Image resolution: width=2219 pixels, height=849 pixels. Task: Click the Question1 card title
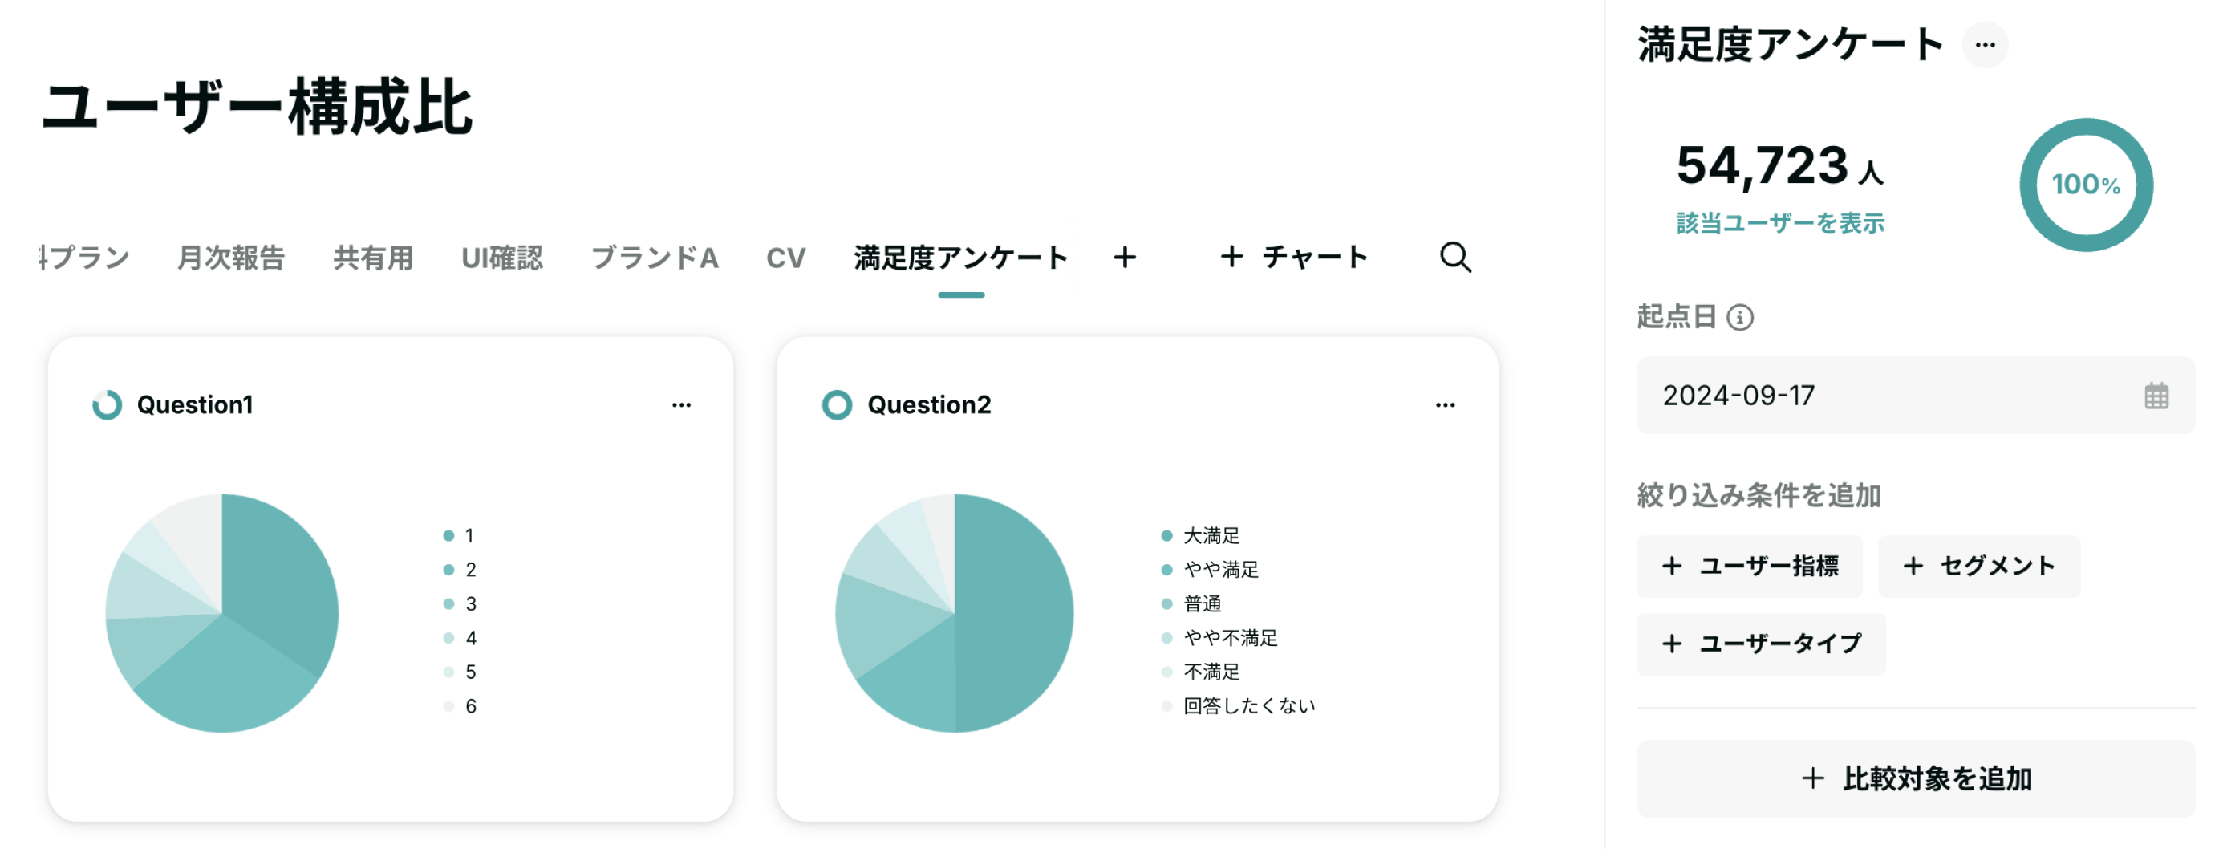pyautogui.click(x=195, y=404)
